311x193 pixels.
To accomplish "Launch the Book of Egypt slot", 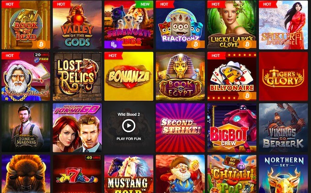I will point(180,76).
